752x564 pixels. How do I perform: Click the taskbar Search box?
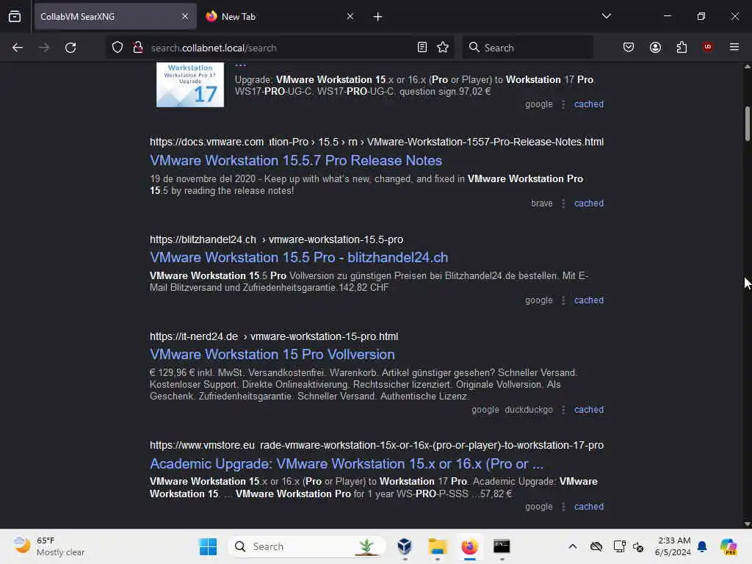tap(307, 546)
